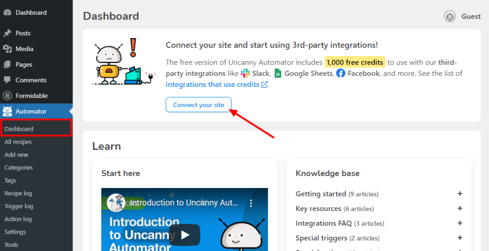Click the 1,000 free credits highlight
Screen dimensions: 489x251
[x=355, y=62]
